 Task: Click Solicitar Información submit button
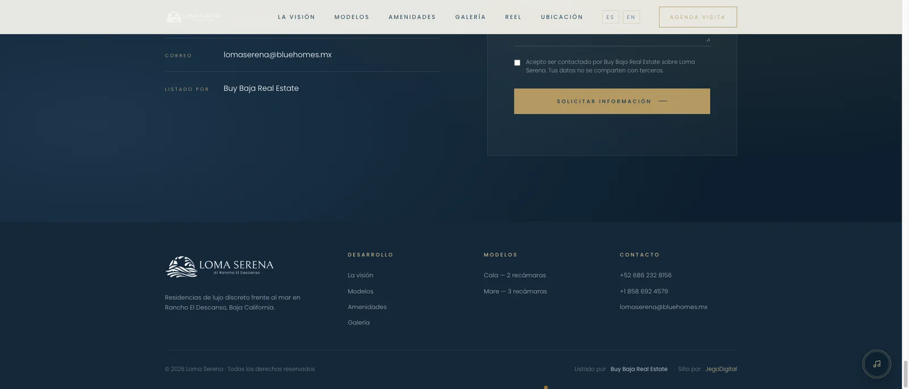612,101
